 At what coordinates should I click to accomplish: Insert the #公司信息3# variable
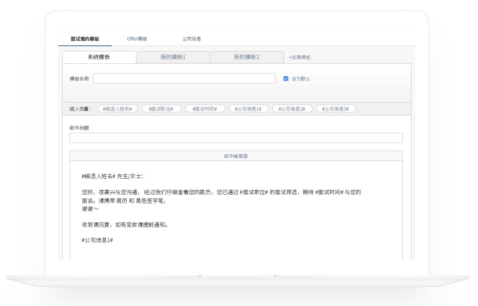pos(336,109)
